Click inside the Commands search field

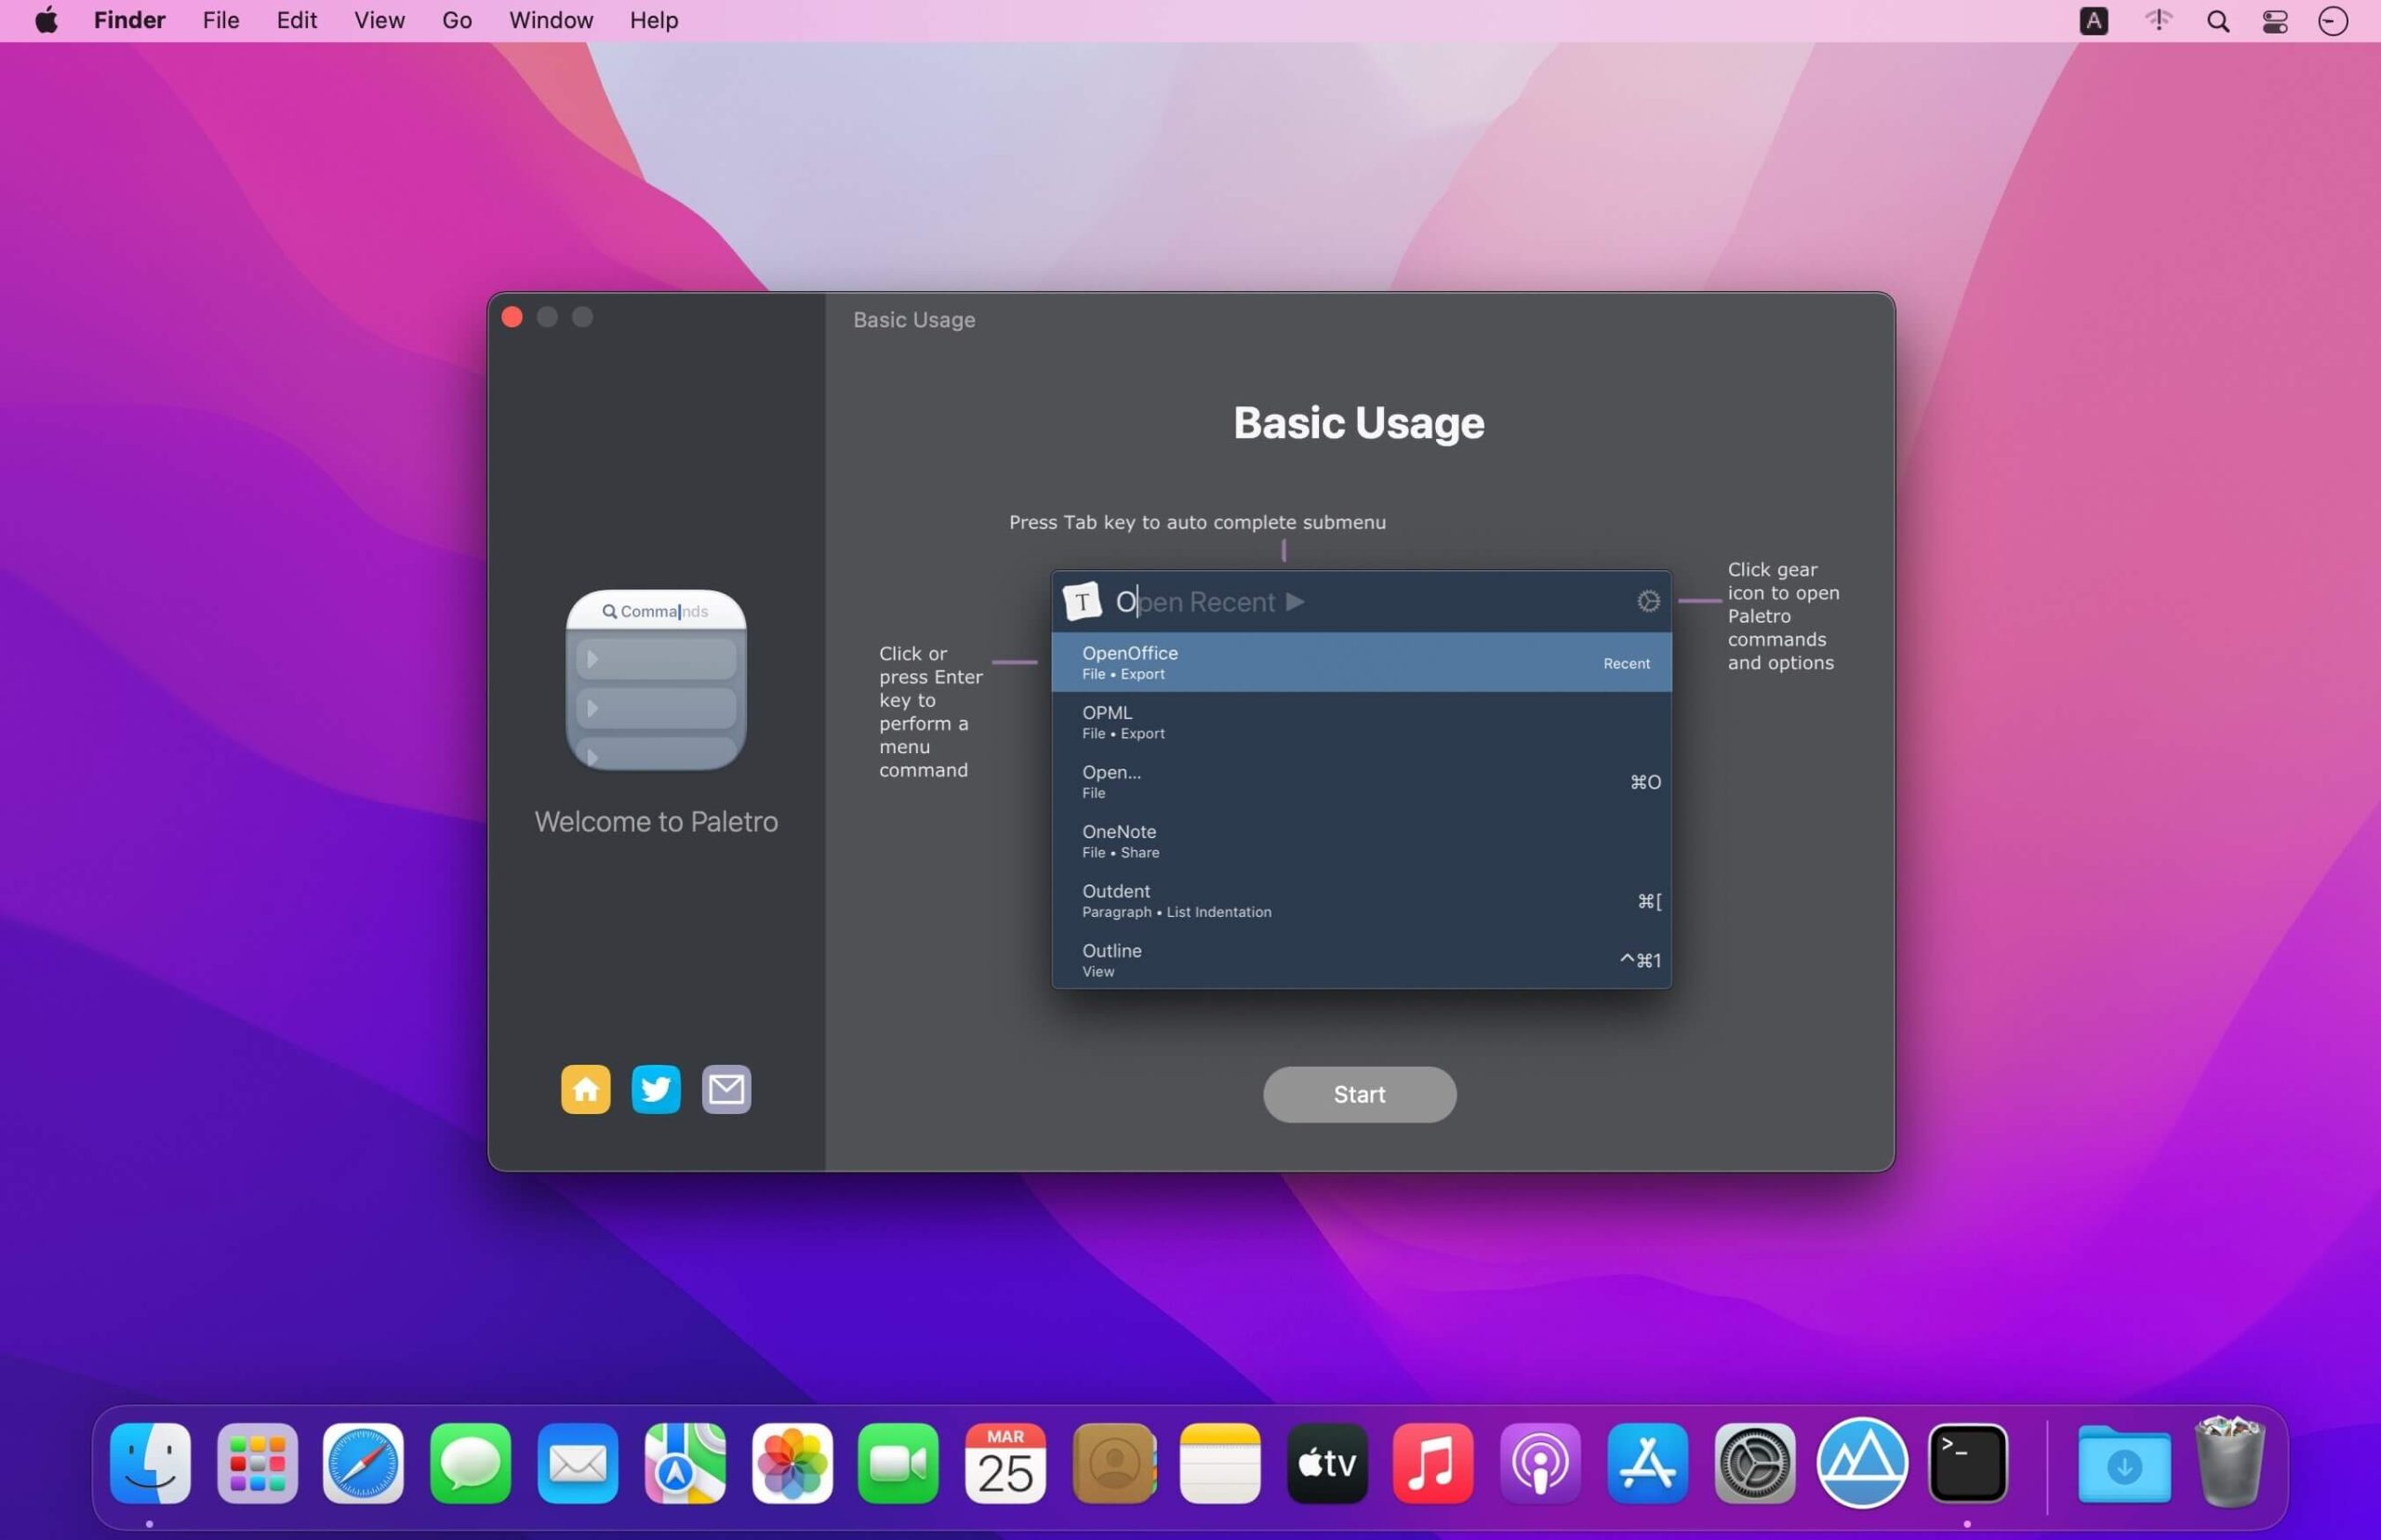point(655,610)
